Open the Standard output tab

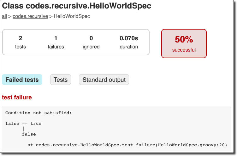click(x=104, y=80)
